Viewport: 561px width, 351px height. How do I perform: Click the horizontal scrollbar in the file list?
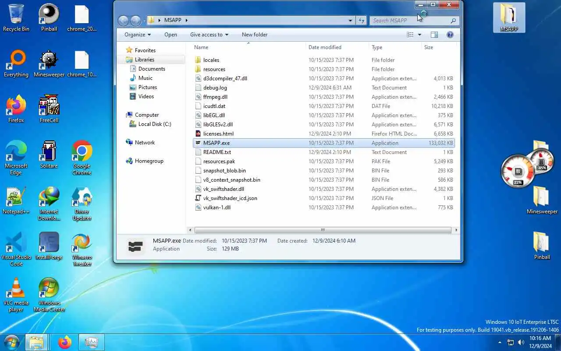tap(323, 230)
